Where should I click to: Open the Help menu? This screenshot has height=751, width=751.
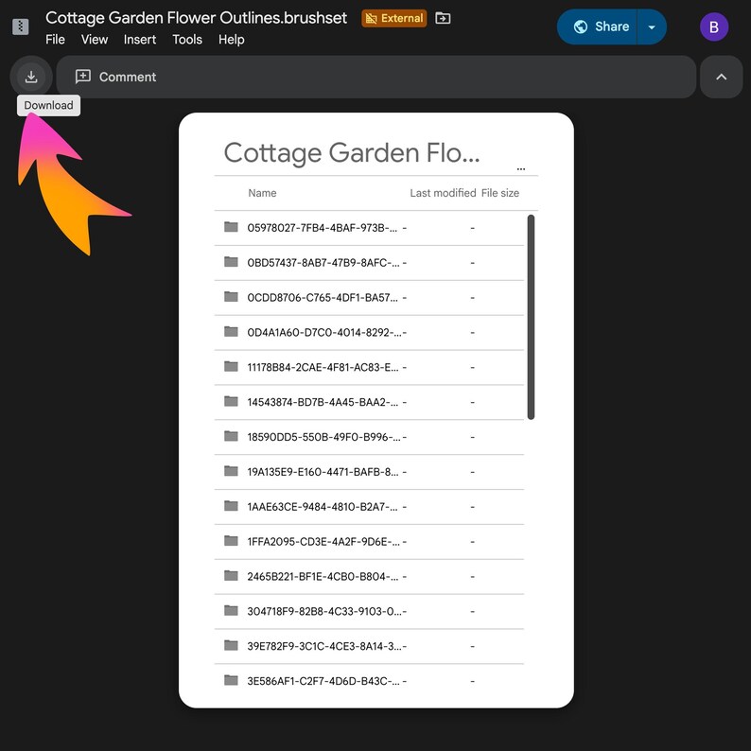pyautogui.click(x=232, y=40)
